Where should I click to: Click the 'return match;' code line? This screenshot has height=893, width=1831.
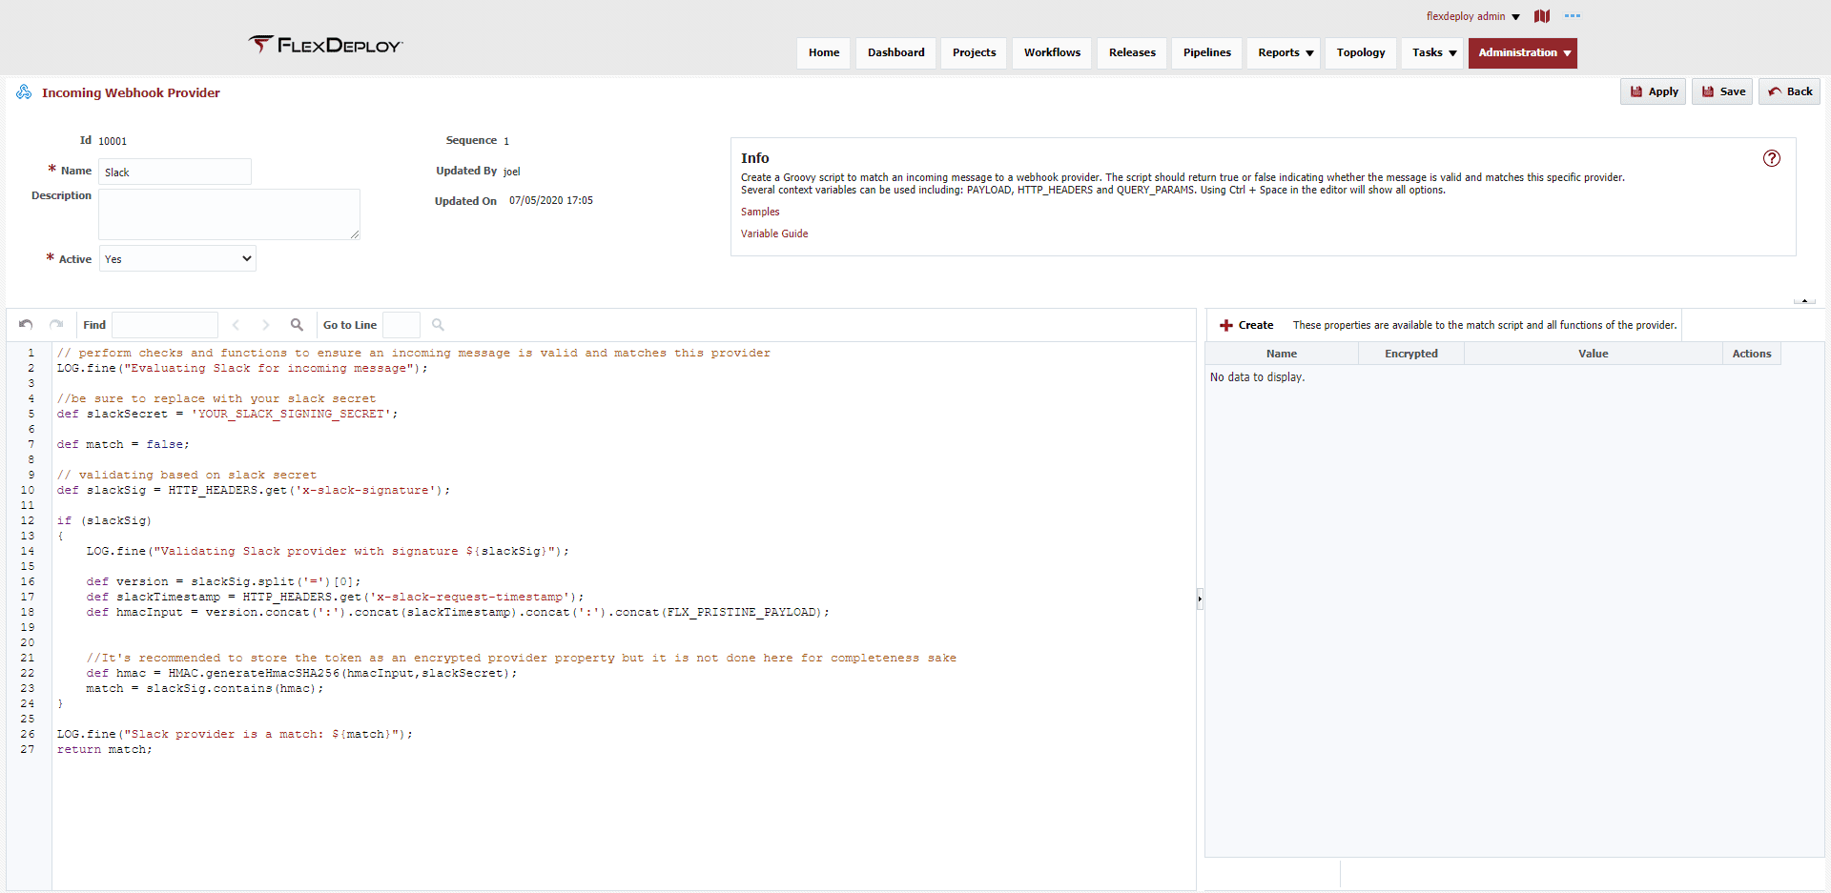click(104, 749)
